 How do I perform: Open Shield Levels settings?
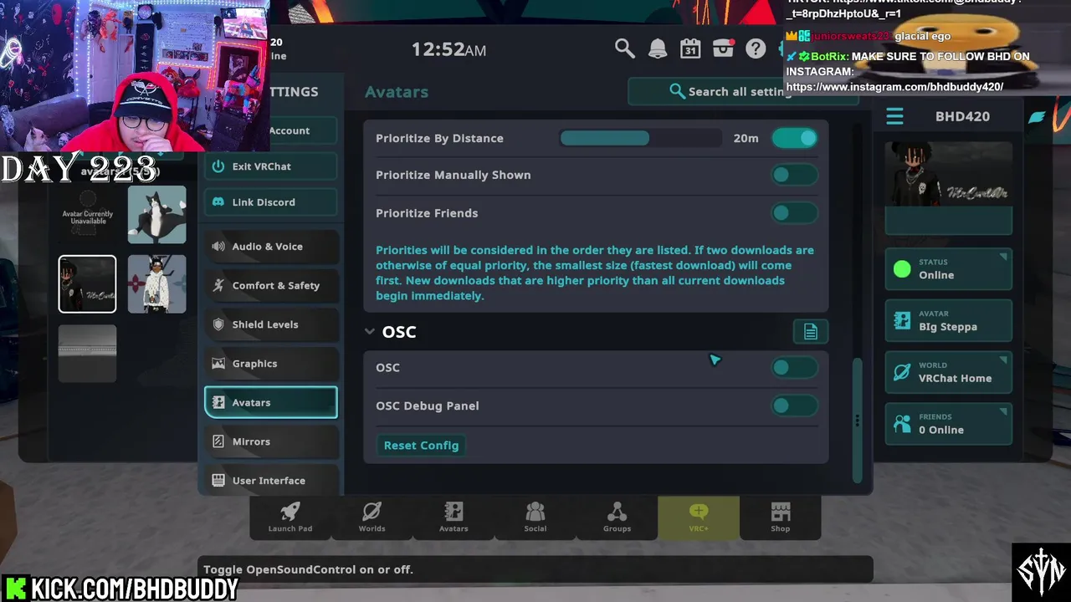pyautogui.click(x=271, y=324)
